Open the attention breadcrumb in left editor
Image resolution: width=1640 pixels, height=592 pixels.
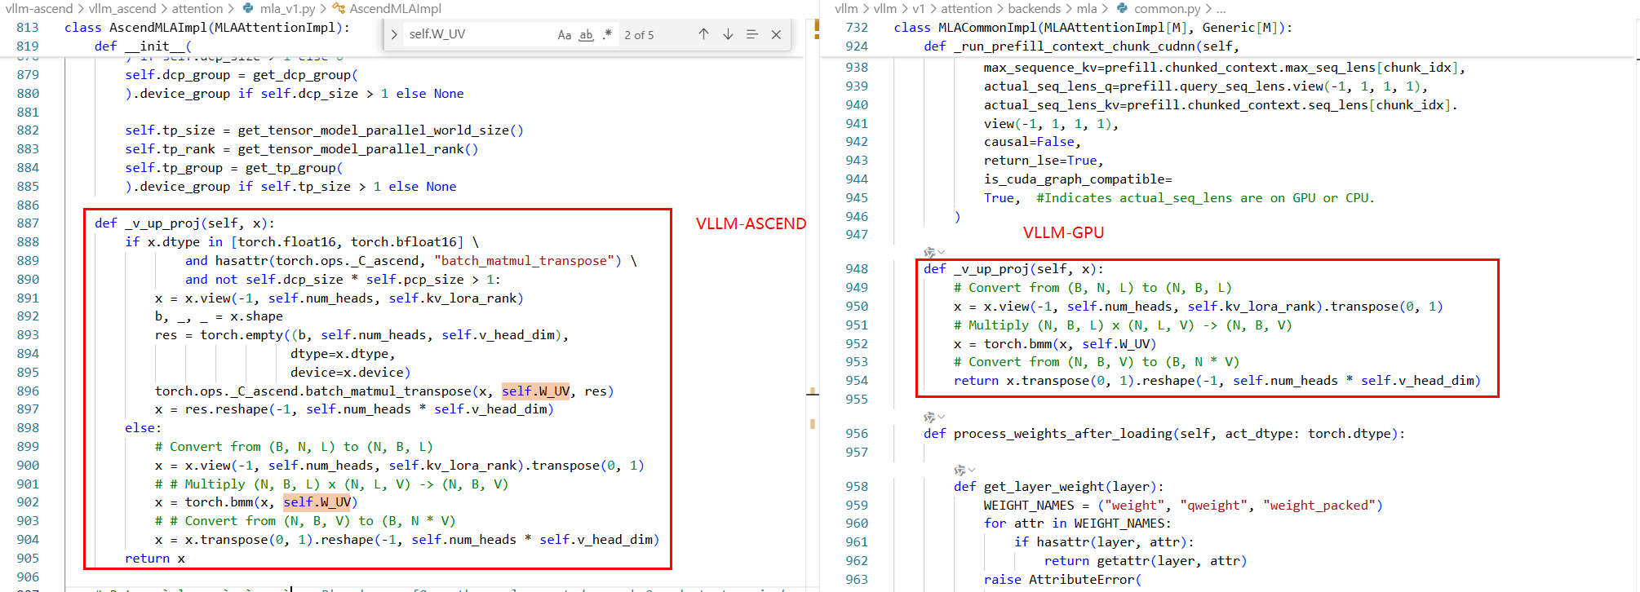pyautogui.click(x=197, y=9)
